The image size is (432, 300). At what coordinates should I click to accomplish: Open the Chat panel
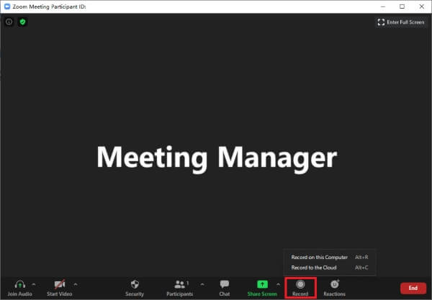[x=225, y=284]
